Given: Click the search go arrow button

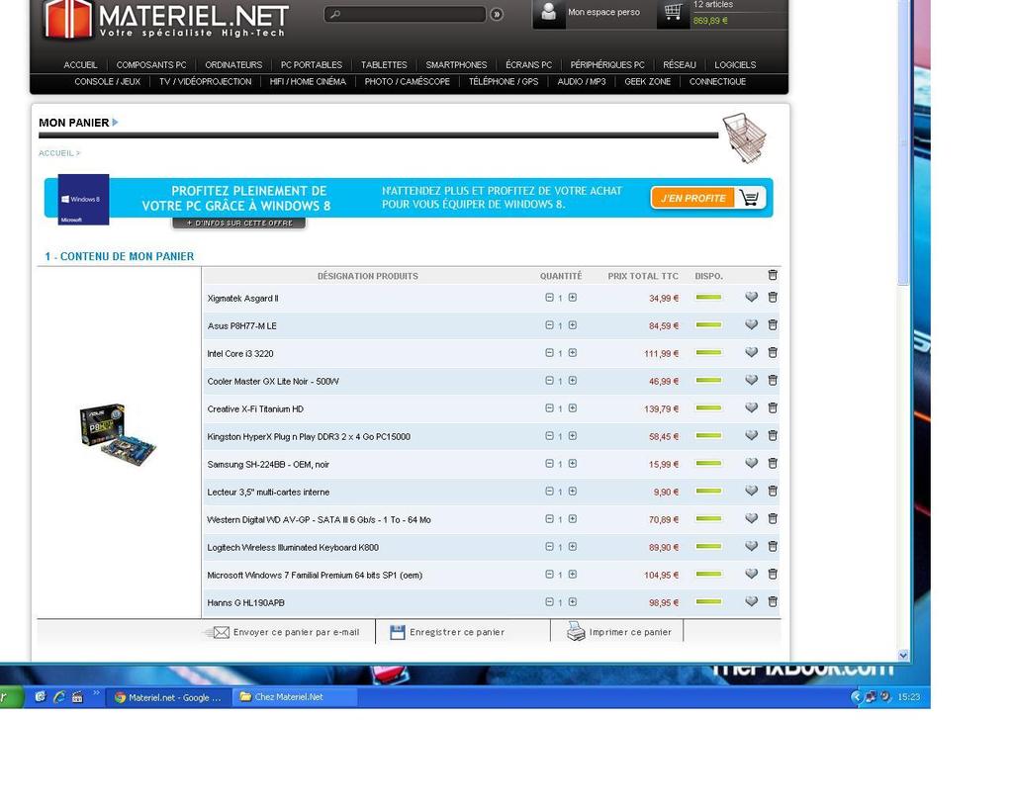Looking at the screenshot, I should coord(497,14).
